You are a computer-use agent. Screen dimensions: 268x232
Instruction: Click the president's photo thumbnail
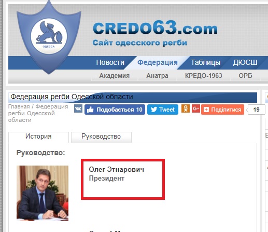tap(43, 193)
